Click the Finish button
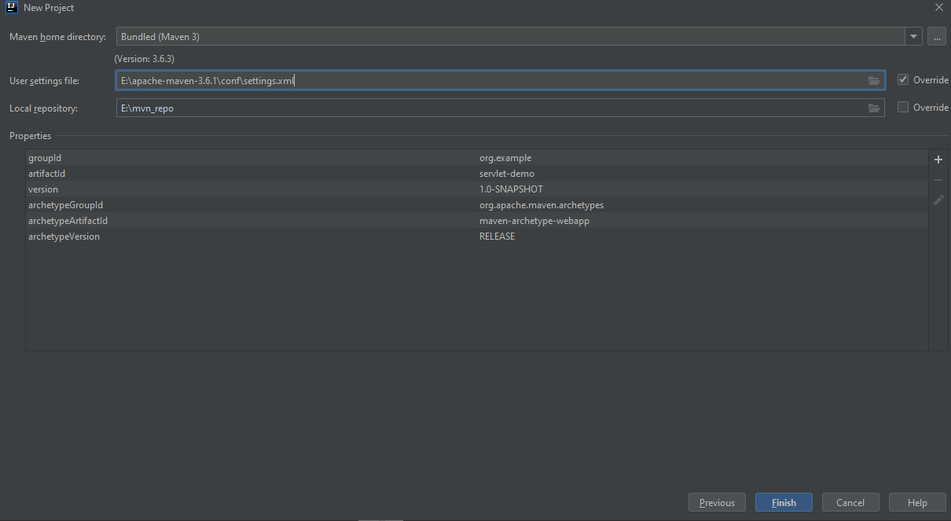Viewport: 951px width, 521px height. [784, 503]
